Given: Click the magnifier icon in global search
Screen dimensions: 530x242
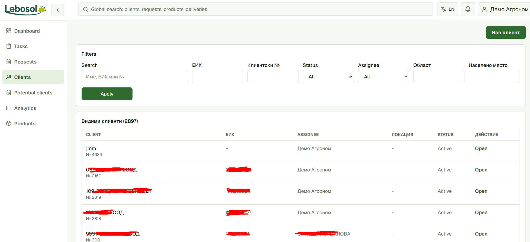Looking at the screenshot, I should [86, 9].
